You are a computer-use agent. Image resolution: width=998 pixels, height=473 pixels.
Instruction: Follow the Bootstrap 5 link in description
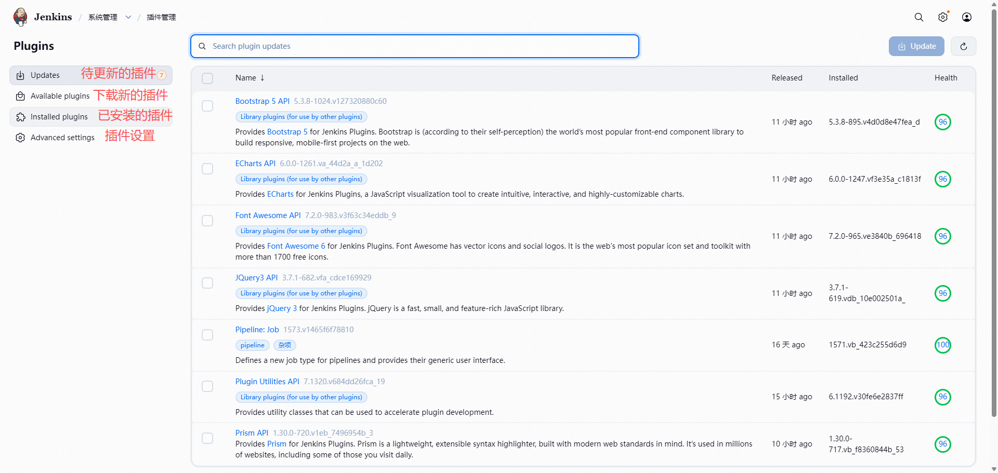[x=287, y=132]
